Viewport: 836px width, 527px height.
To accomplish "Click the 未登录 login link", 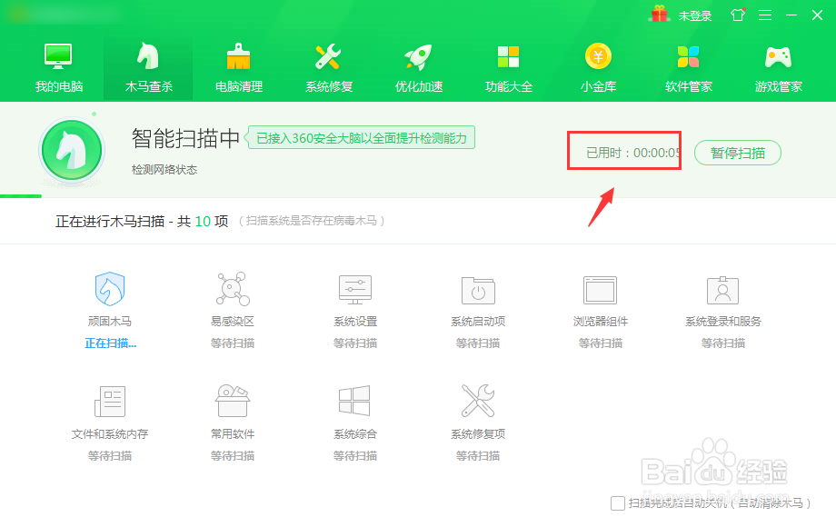I will (696, 15).
